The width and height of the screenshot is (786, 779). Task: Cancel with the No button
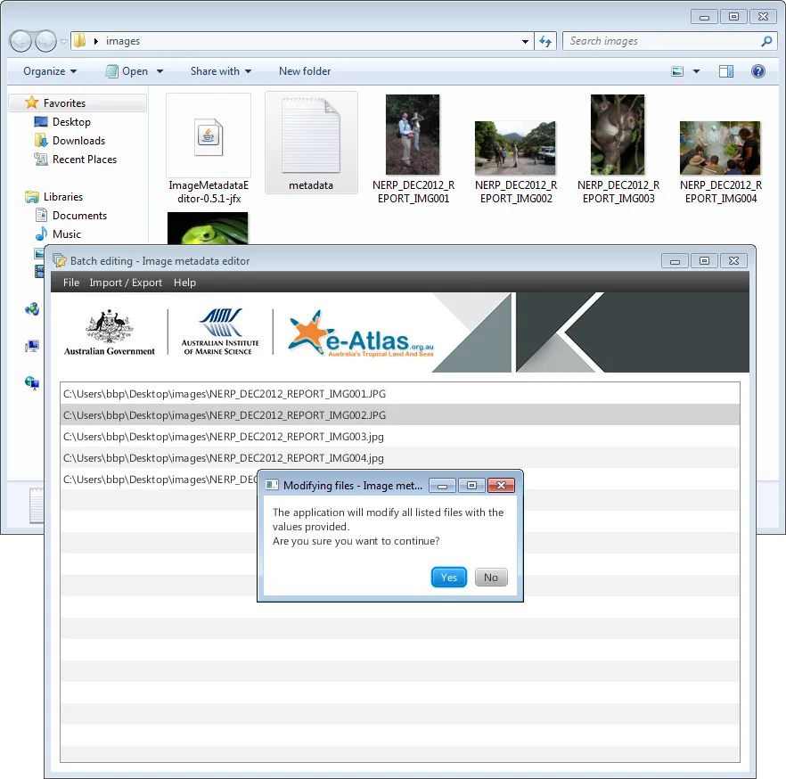click(491, 577)
